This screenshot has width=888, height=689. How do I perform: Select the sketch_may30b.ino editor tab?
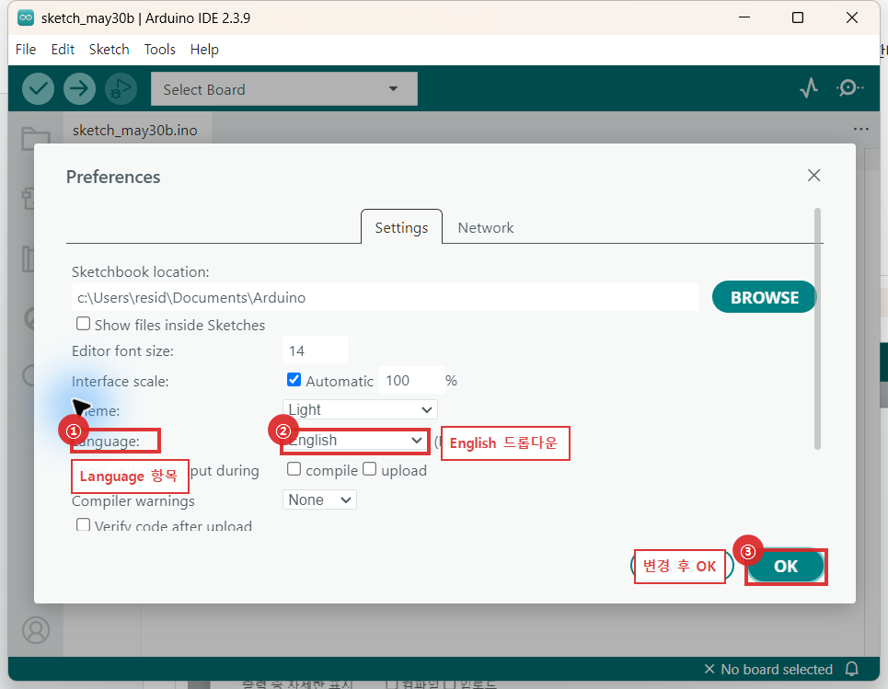134,131
